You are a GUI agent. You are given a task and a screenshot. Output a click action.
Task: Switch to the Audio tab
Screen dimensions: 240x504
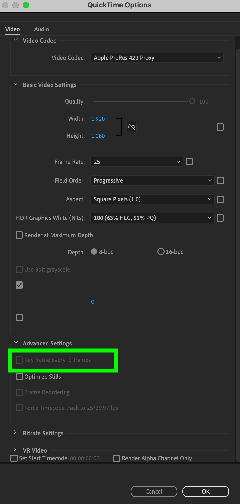[x=41, y=29]
